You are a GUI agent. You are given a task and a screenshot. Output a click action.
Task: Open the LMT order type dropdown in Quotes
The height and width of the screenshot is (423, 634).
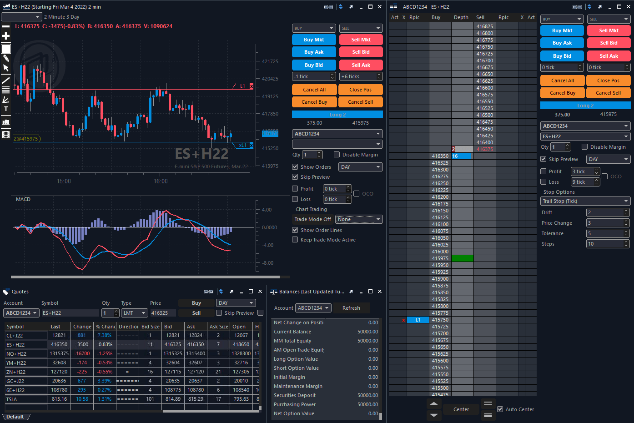click(x=135, y=313)
